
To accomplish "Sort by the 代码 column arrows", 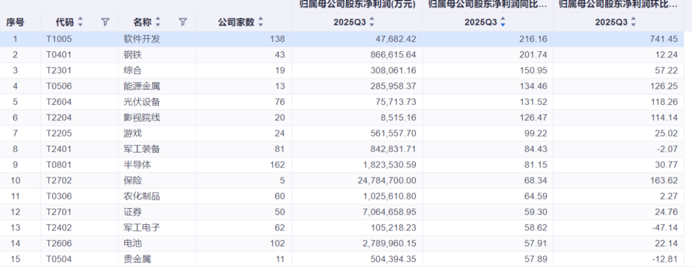I will pos(80,22).
